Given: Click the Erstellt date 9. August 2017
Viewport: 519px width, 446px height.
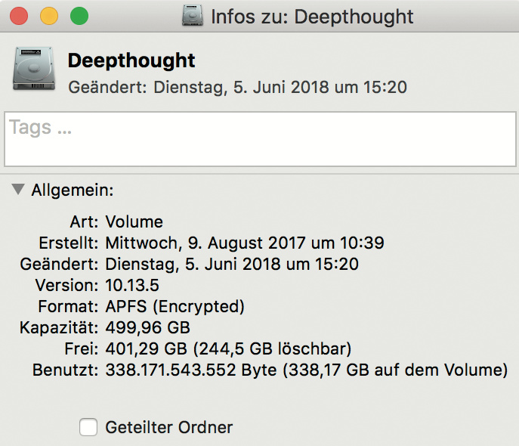Looking at the screenshot, I should [x=245, y=243].
